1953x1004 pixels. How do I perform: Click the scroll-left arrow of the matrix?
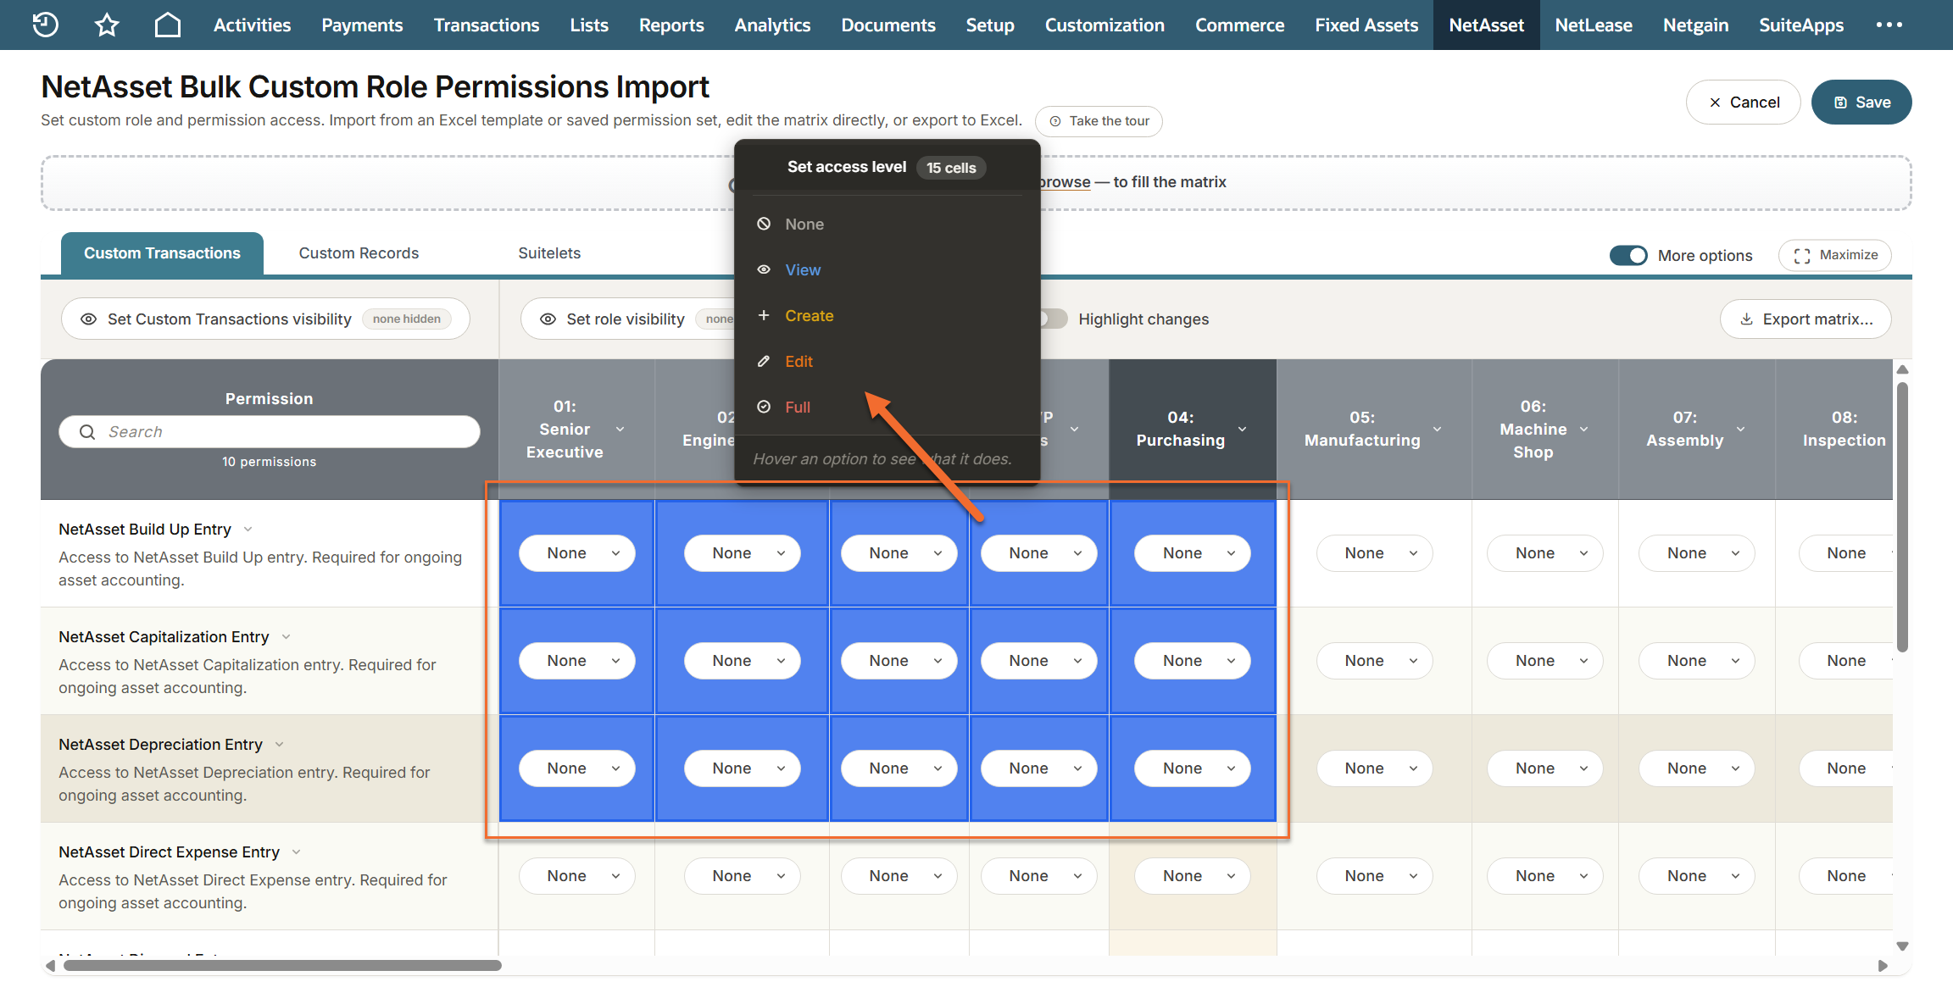point(51,966)
